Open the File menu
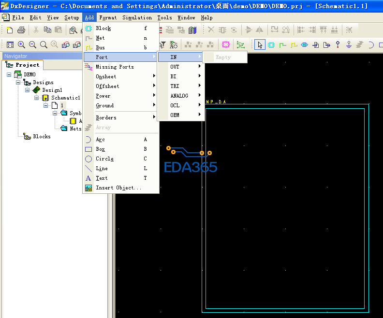383x318 pixels. tap(18, 17)
